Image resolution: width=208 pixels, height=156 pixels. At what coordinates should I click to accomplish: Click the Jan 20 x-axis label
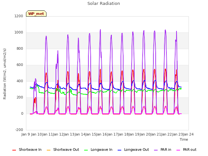[x=145, y=134]
